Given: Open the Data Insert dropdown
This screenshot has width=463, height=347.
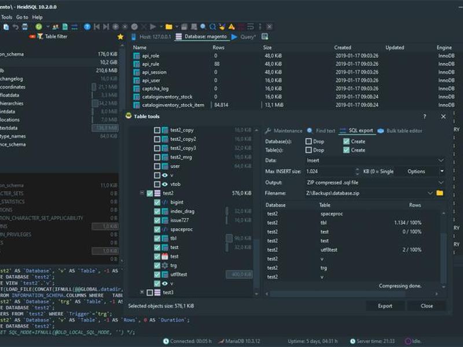Looking at the screenshot, I should 375,160.
